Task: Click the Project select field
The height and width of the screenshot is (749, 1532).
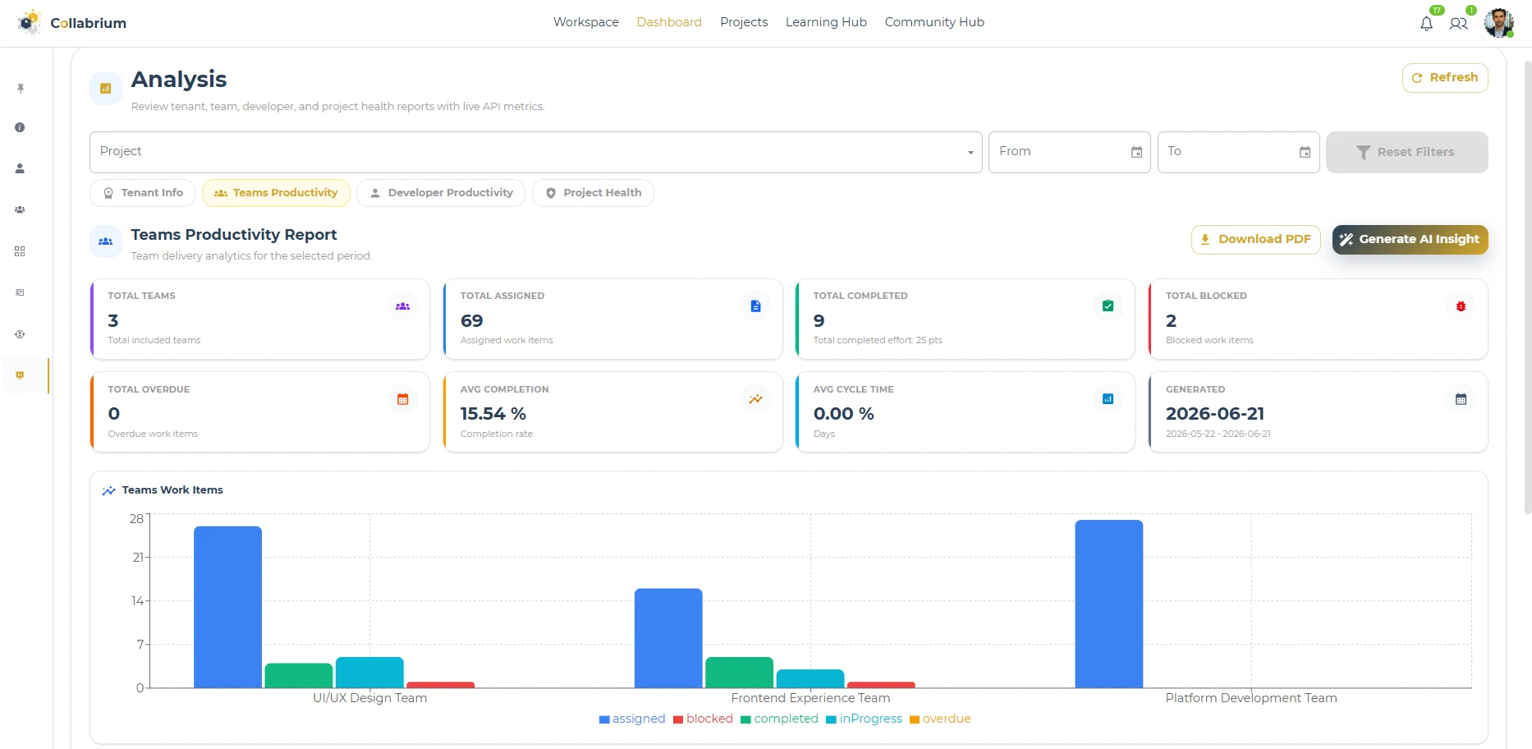Action: pos(535,152)
